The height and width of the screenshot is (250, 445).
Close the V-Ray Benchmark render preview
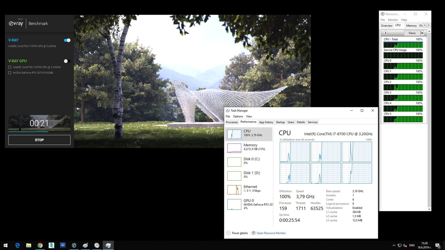305,21
